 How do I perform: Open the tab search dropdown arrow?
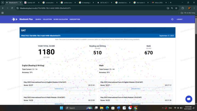pyautogui.click(x=2, y=2)
